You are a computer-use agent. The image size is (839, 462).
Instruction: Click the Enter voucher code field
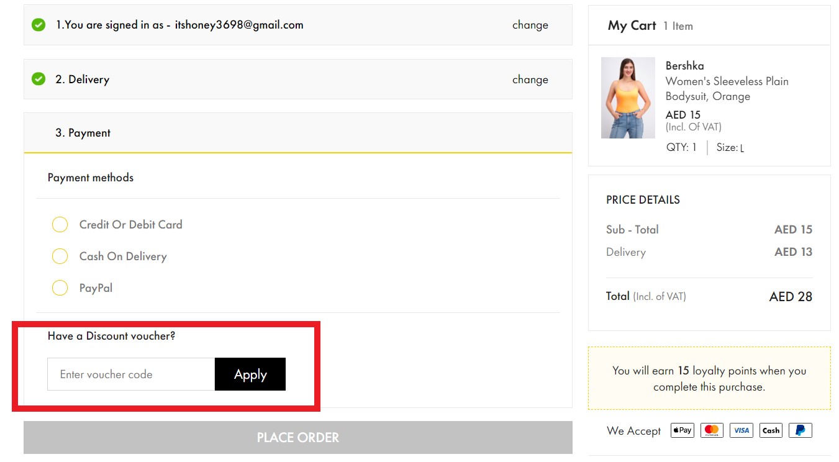[130, 374]
